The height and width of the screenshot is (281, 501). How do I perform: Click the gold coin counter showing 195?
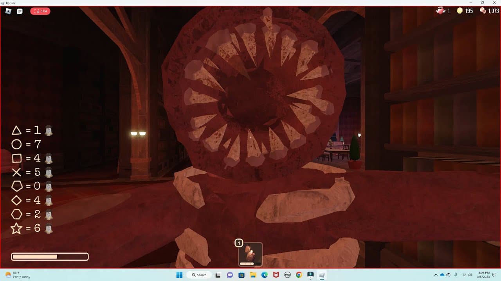(x=465, y=11)
